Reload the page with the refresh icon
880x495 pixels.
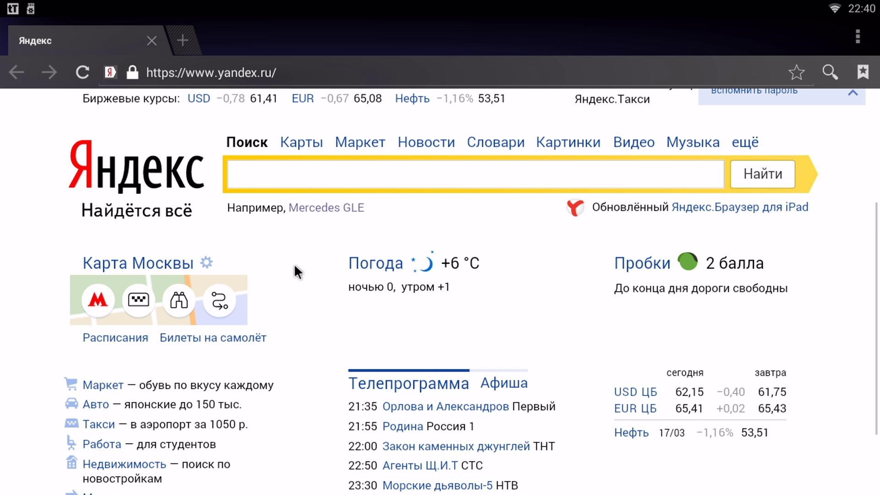click(x=82, y=72)
